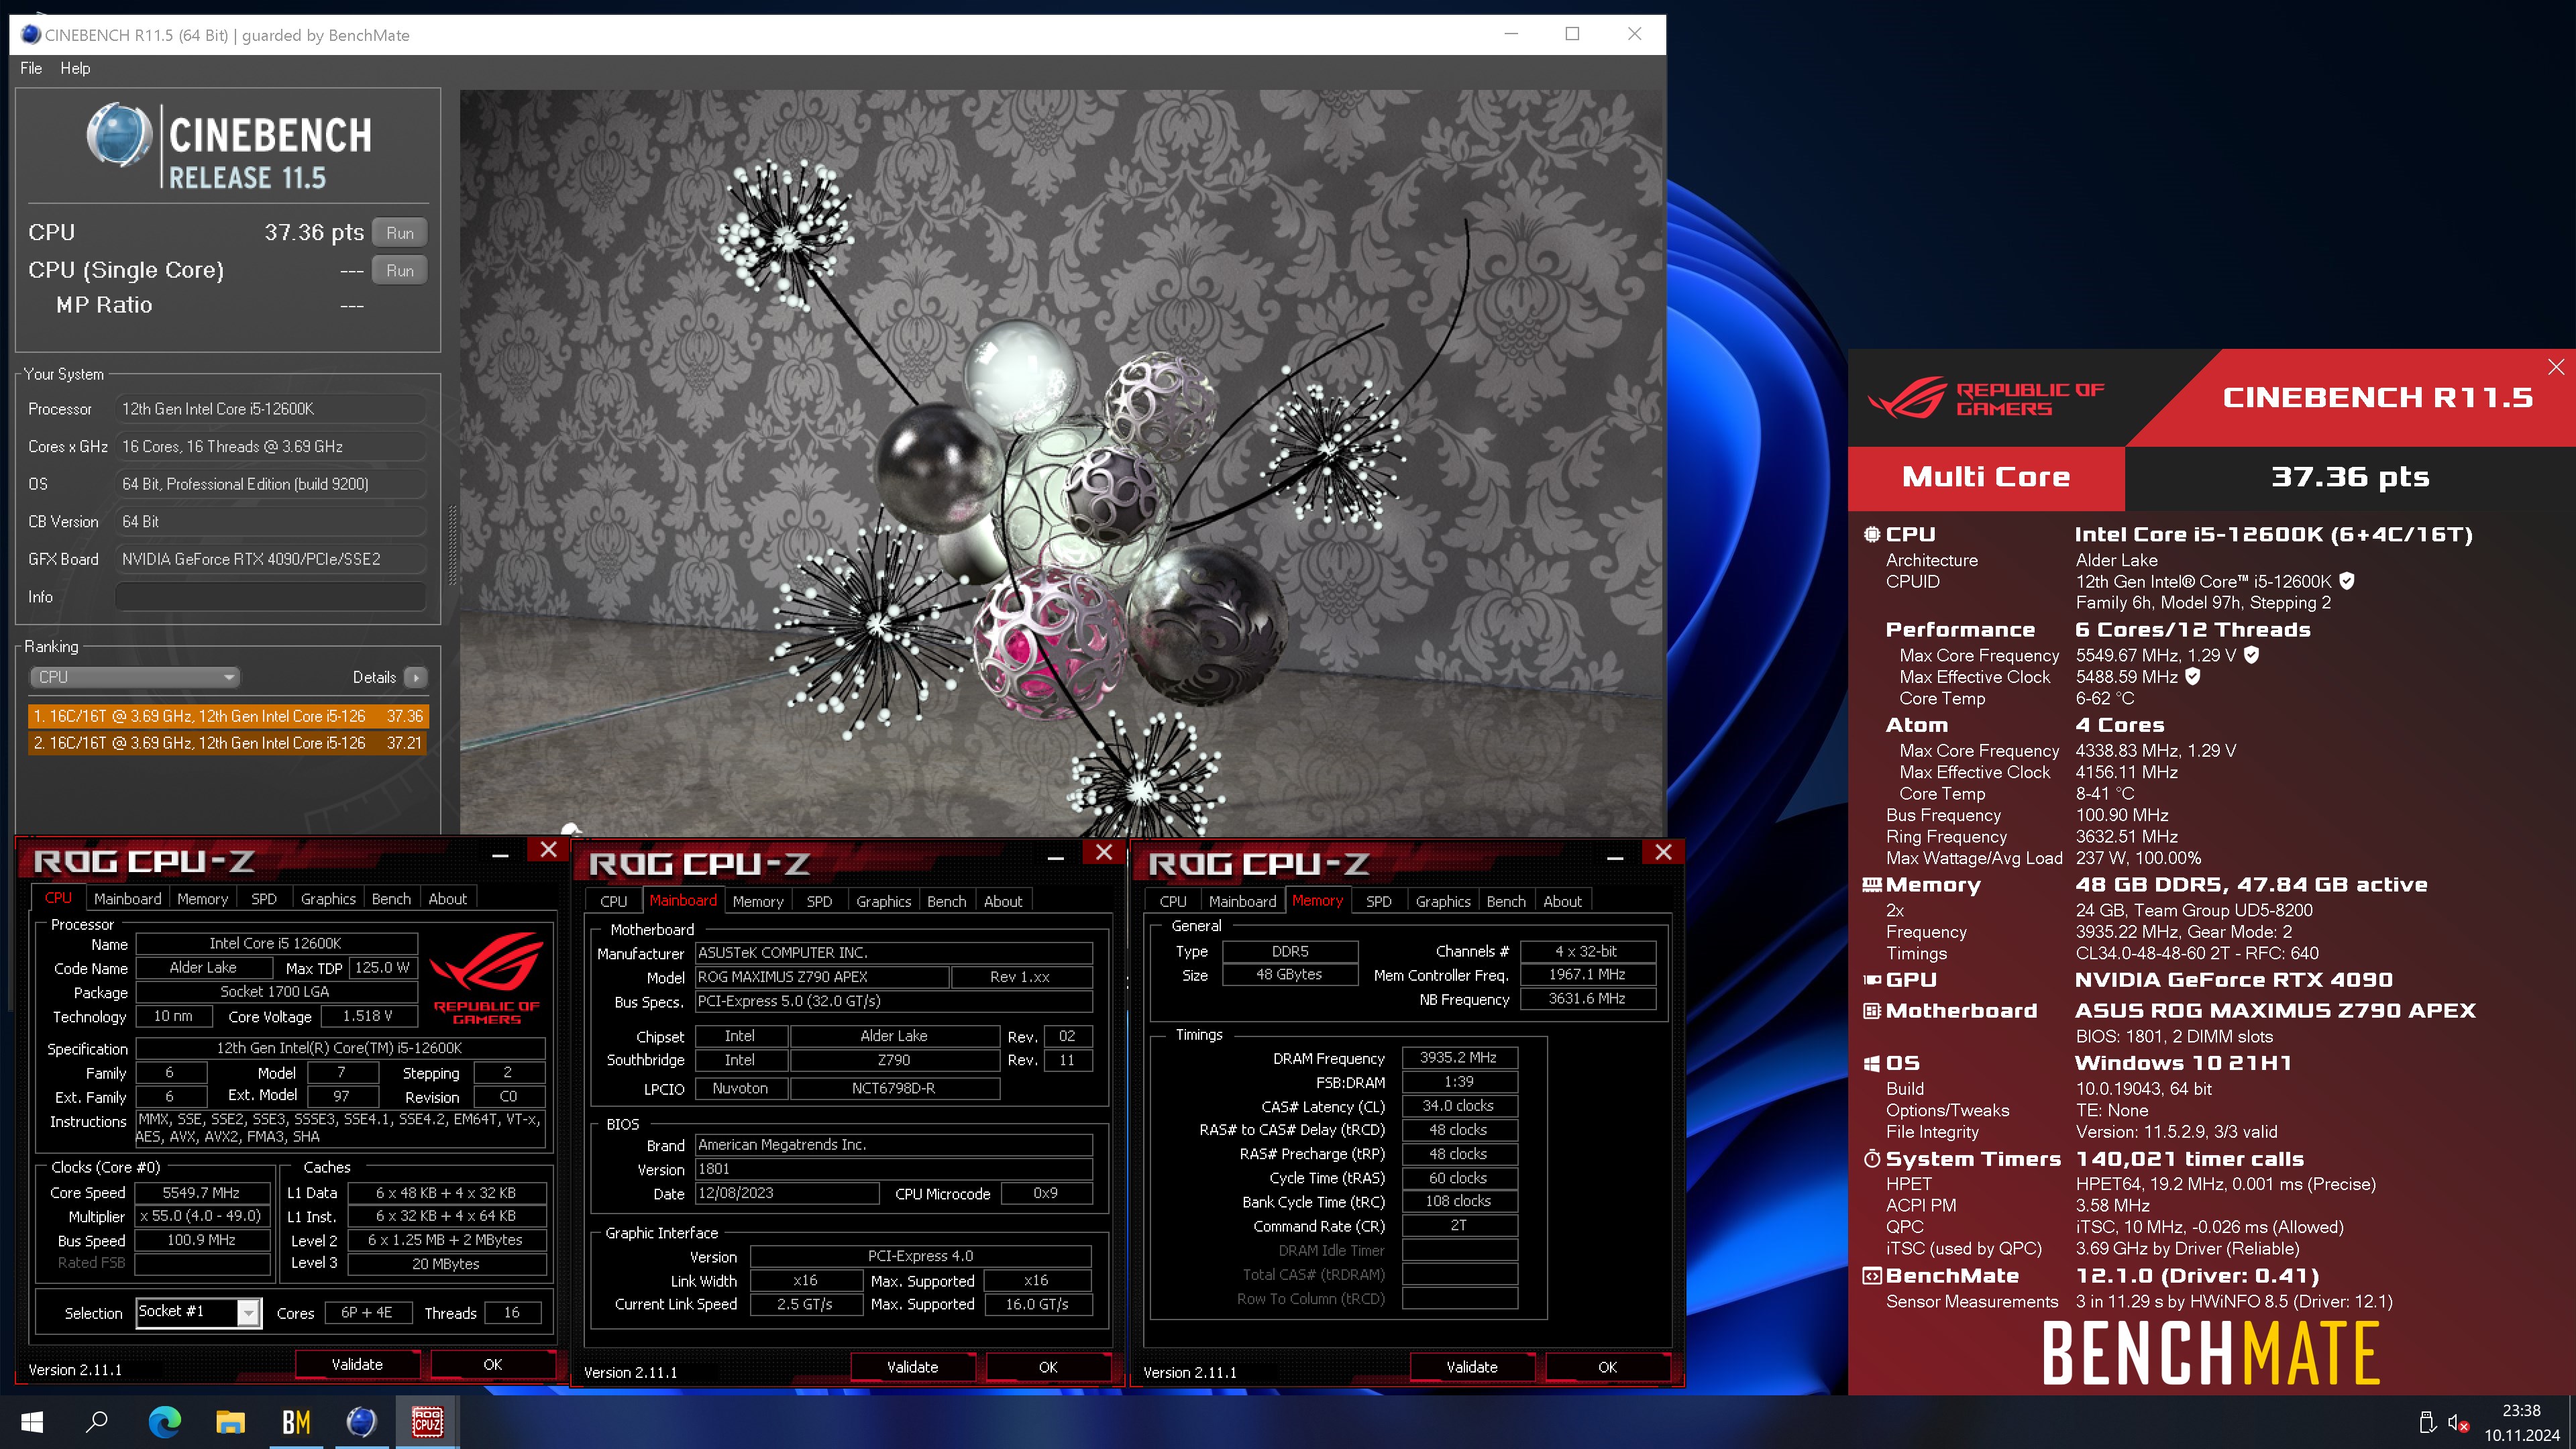
Task: Close the CPU-Z Mainboard window
Action: pyautogui.click(x=1104, y=852)
